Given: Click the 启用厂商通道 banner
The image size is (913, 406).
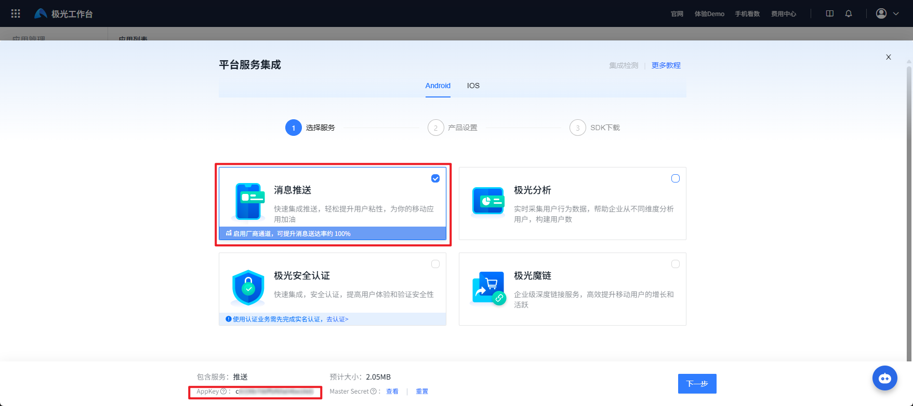Looking at the screenshot, I should click(x=333, y=233).
